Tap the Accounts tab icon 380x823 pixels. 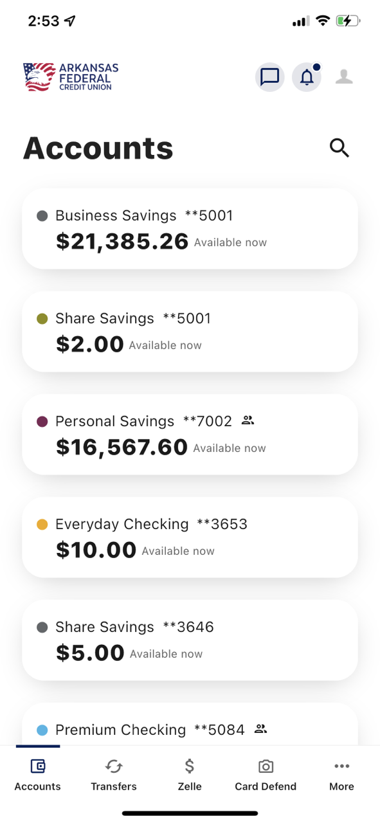tap(38, 766)
